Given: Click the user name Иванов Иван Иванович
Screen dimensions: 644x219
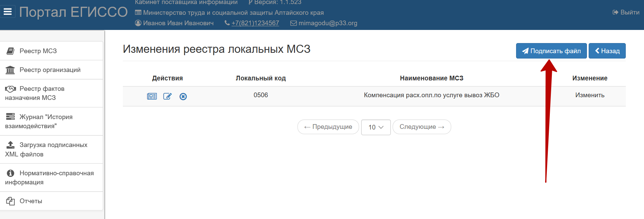Looking at the screenshot, I should tap(178, 23).
